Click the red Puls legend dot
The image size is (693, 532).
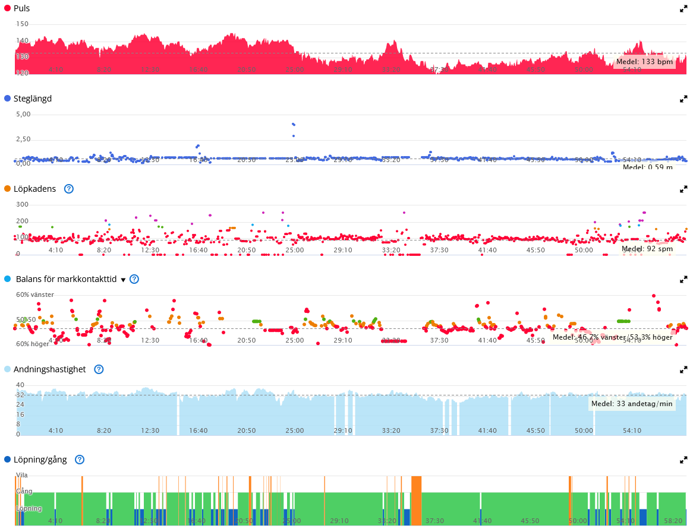[7, 8]
